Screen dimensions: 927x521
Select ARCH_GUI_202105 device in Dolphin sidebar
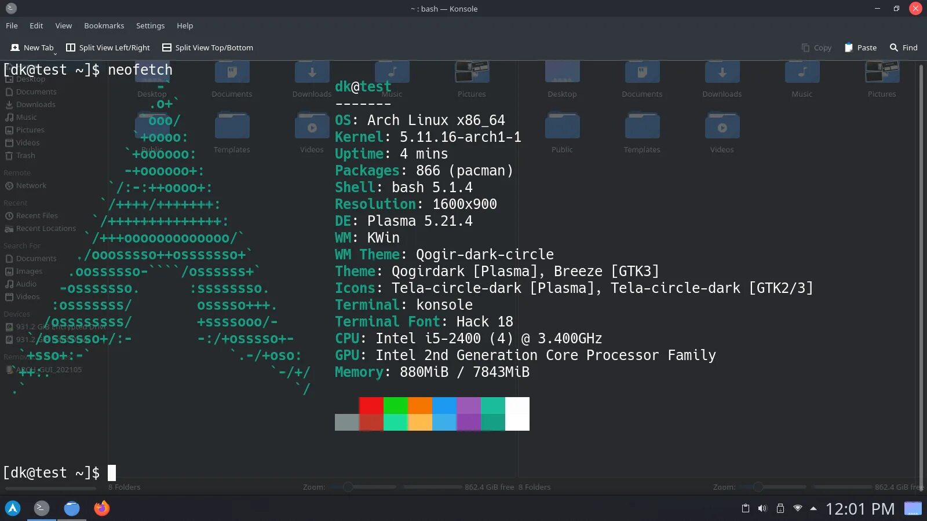(x=44, y=369)
